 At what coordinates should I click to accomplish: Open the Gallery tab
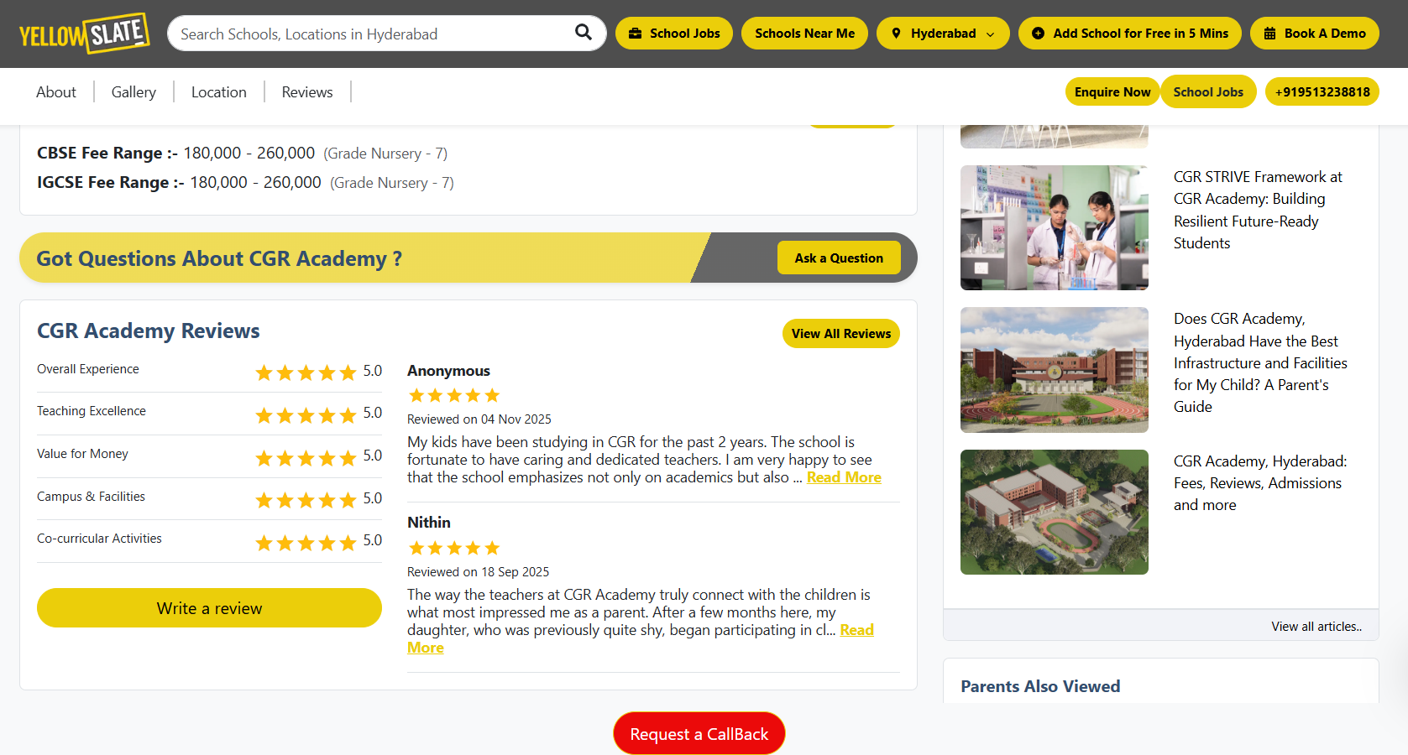click(133, 92)
